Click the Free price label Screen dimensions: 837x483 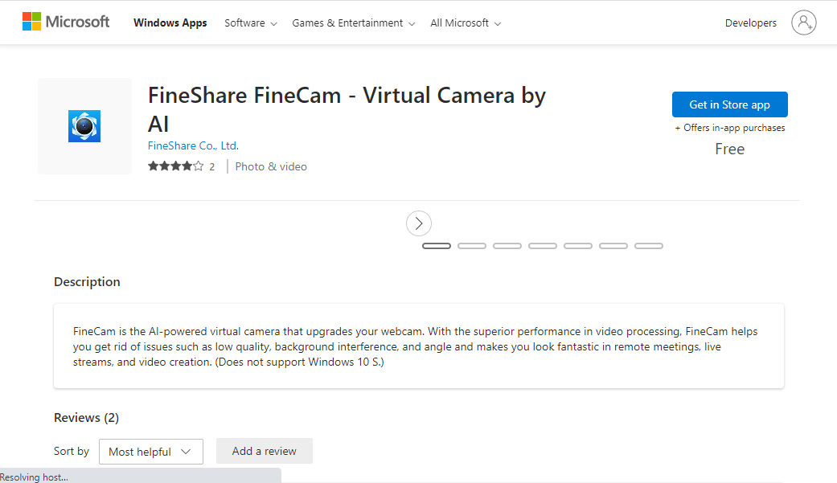click(x=730, y=149)
